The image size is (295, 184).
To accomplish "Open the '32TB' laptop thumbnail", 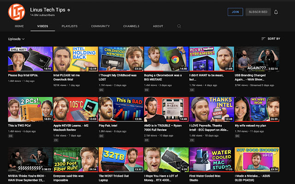I will tap(121, 160).
